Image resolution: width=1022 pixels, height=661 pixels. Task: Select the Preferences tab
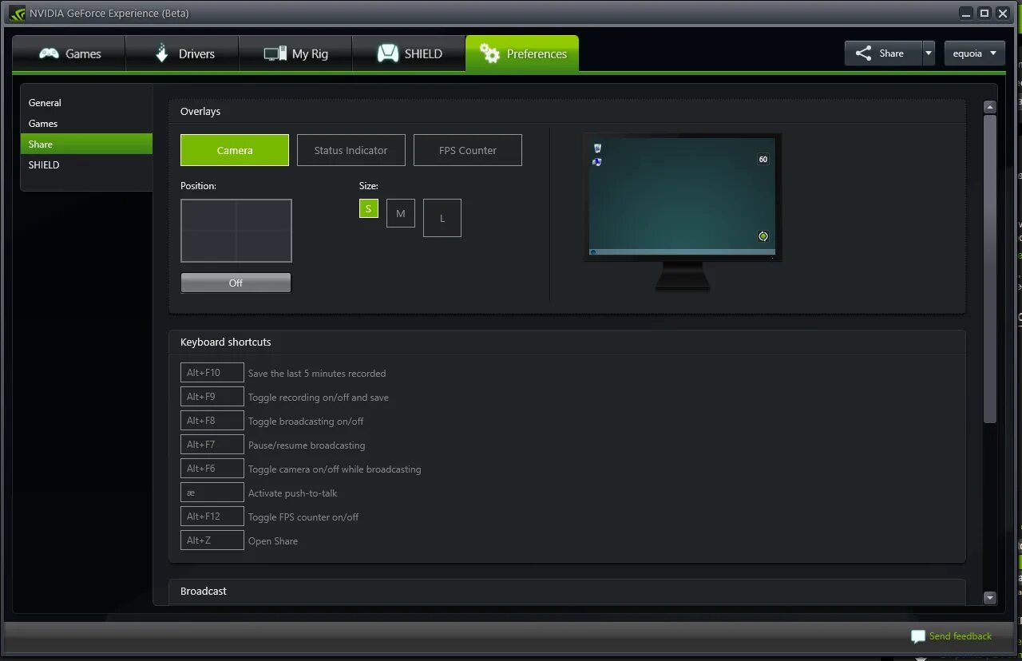tap(522, 53)
